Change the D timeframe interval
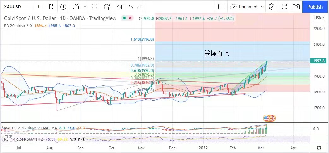 tap(39, 7)
